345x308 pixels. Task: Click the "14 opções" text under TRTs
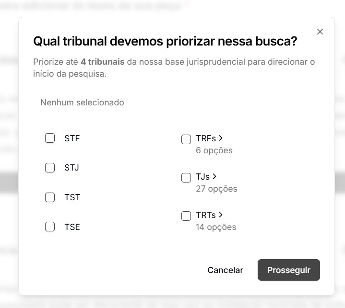pyautogui.click(x=216, y=227)
